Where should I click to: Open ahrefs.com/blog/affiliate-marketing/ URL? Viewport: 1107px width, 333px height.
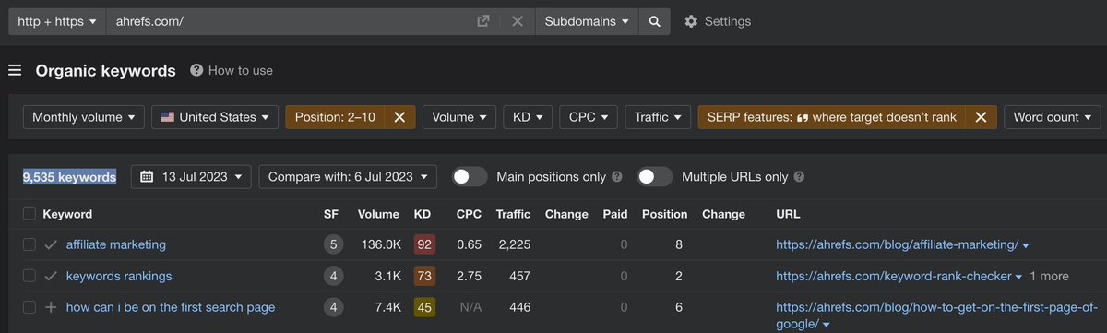(x=897, y=244)
